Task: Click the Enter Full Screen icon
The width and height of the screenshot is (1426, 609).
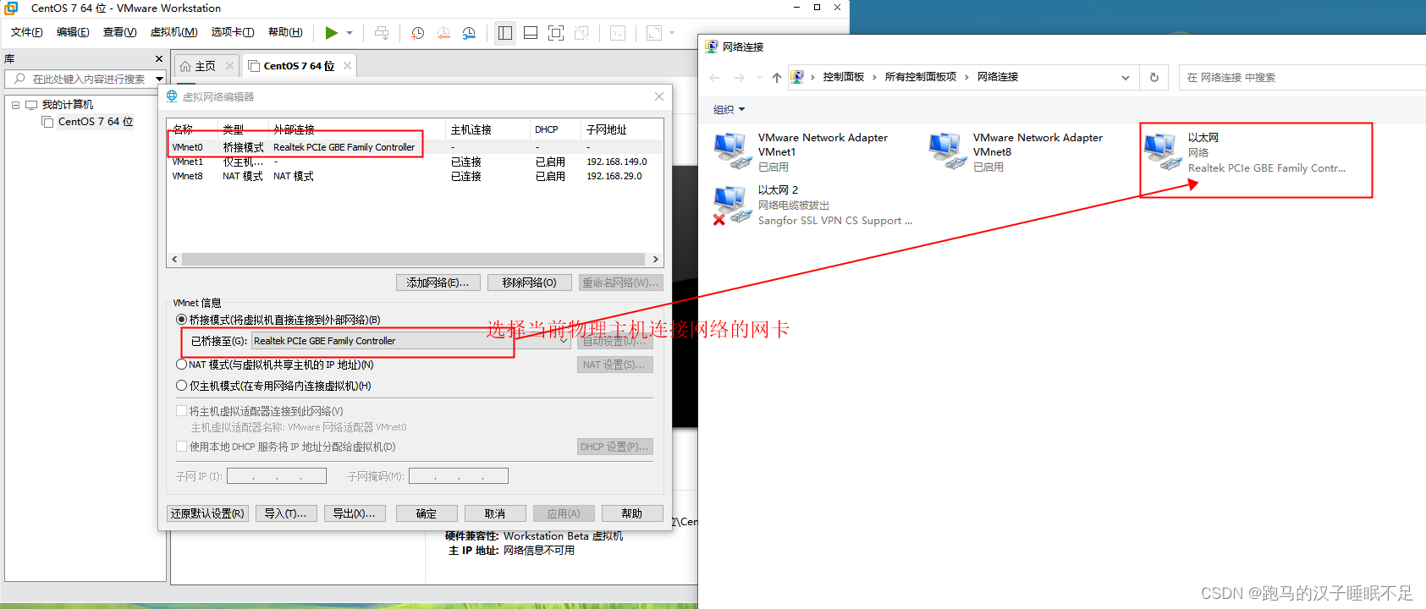Action: 556,33
